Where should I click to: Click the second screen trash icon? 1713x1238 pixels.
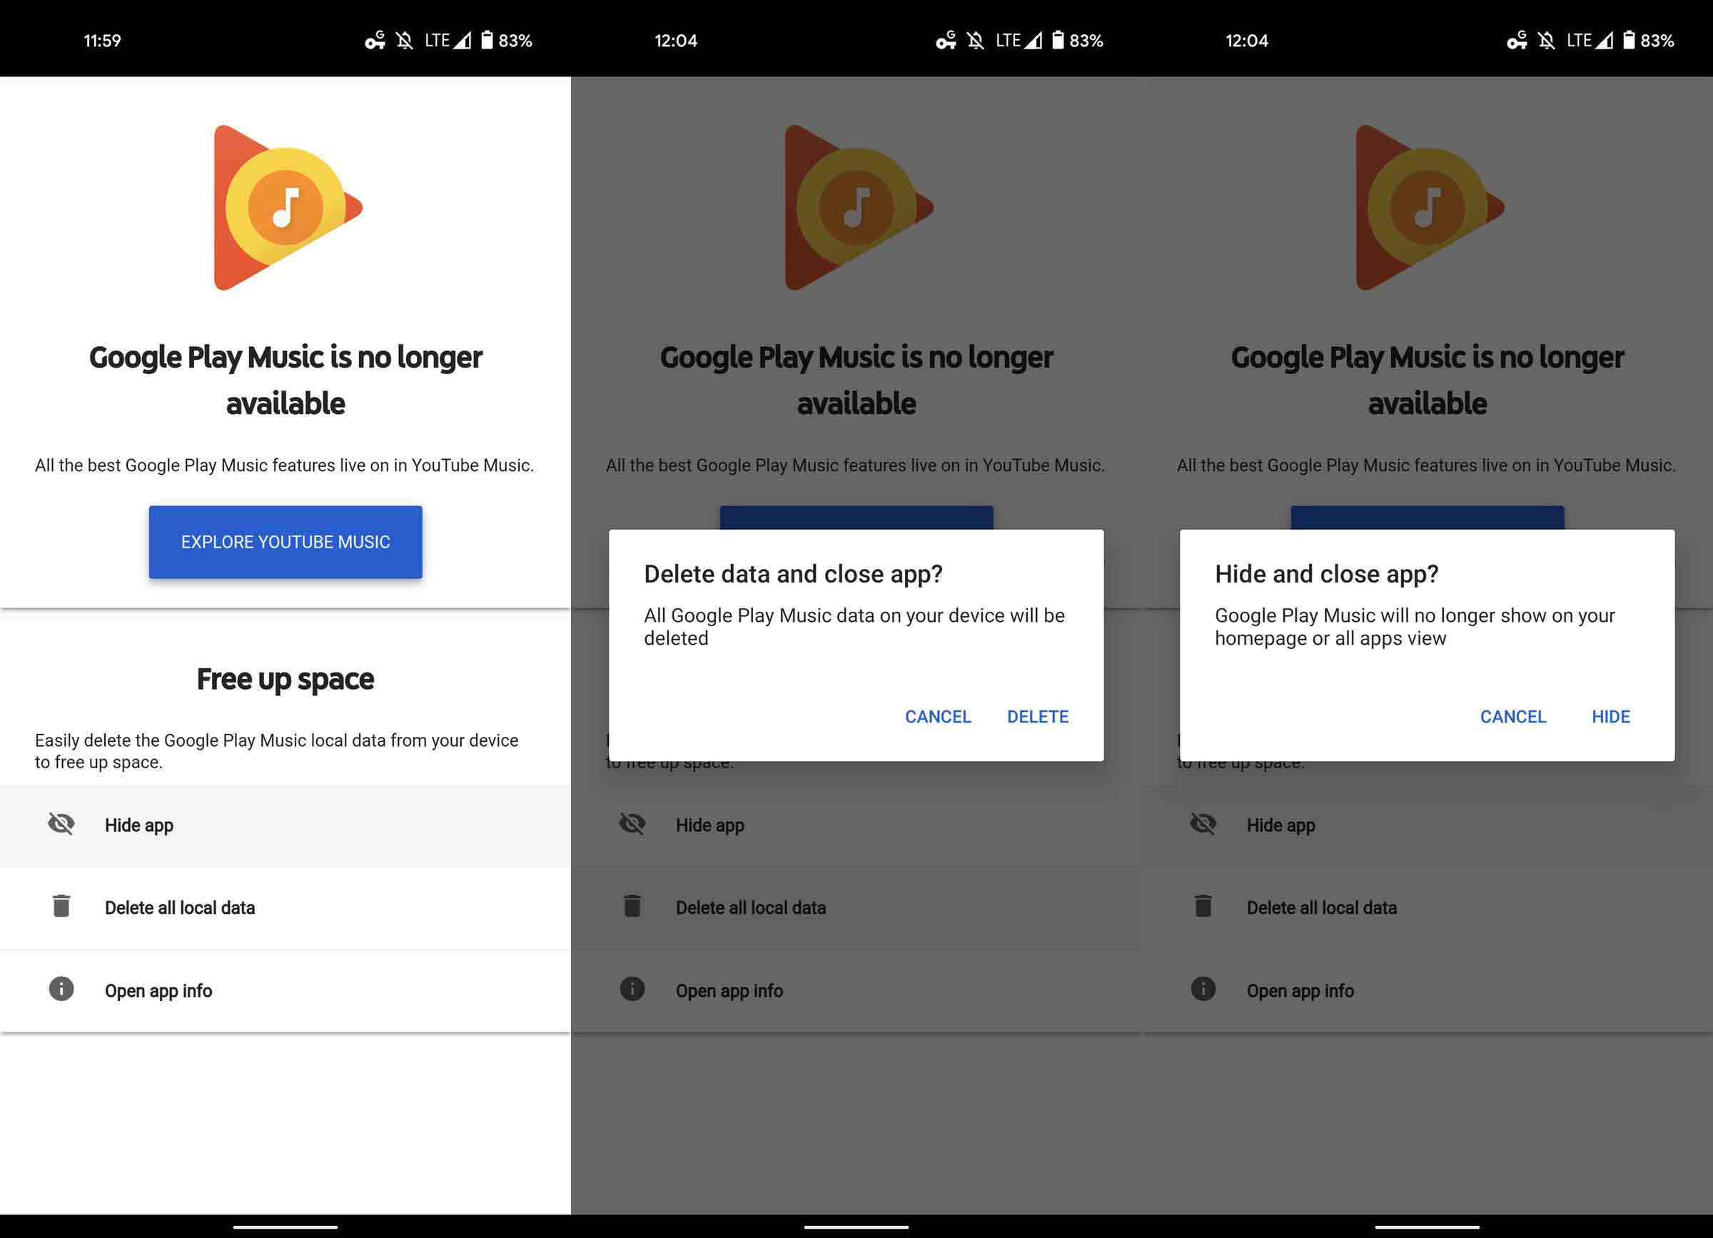(630, 907)
